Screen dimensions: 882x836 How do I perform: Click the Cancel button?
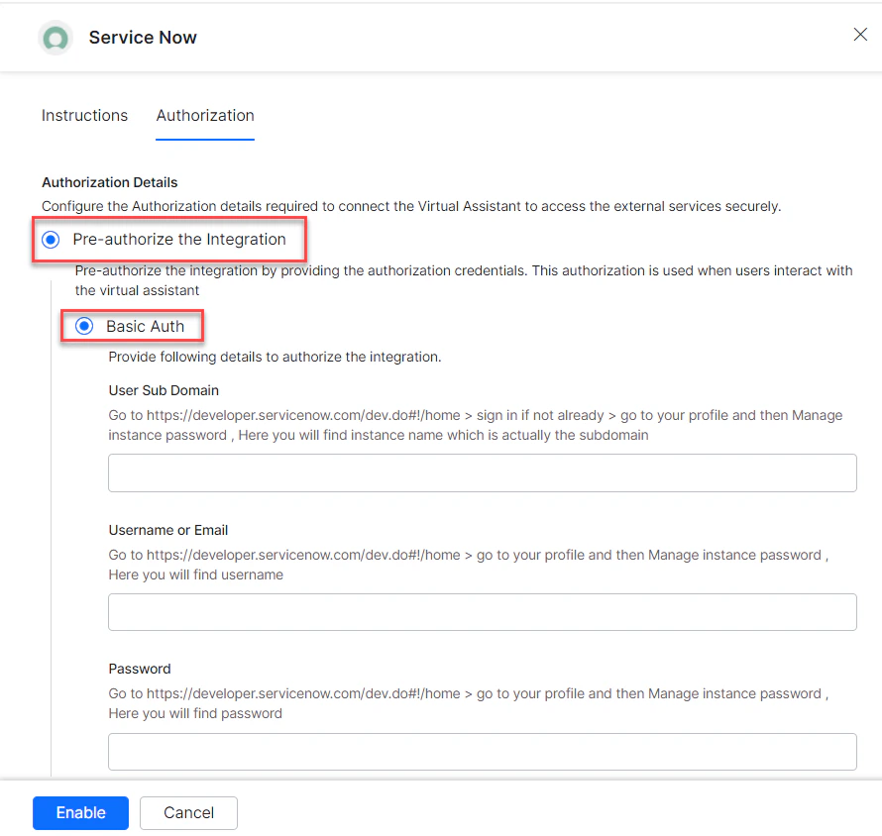tap(188, 812)
